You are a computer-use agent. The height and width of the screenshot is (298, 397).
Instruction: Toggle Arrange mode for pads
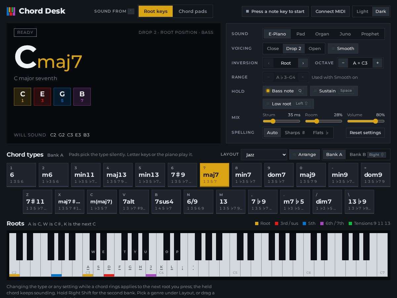tap(304, 155)
